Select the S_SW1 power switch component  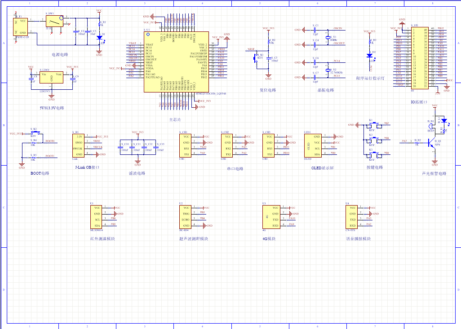[x=54, y=21]
